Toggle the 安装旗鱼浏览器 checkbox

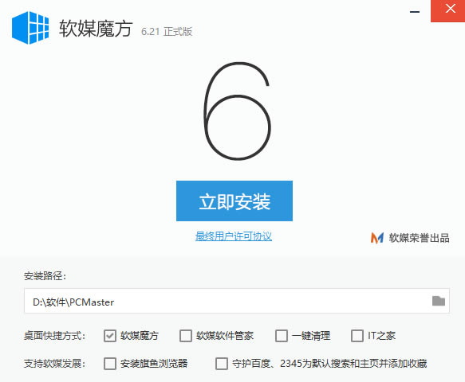(110, 364)
